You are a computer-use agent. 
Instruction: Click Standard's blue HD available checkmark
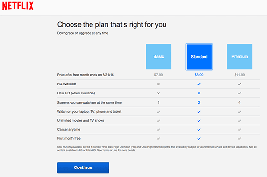[199, 84]
